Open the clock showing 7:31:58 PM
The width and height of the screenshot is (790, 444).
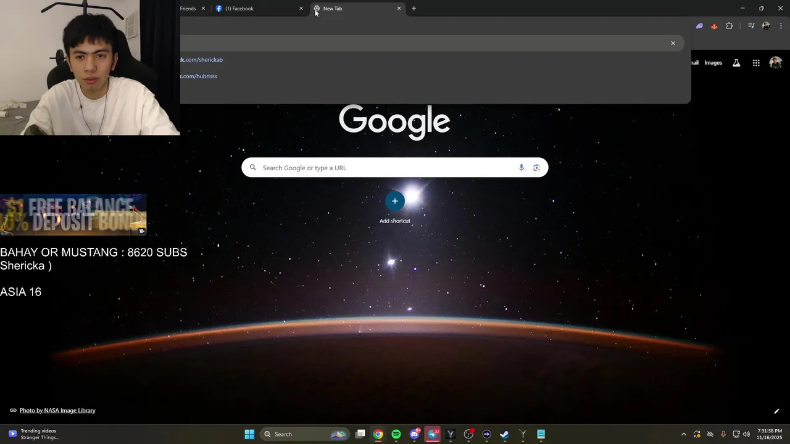pos(770,434)
